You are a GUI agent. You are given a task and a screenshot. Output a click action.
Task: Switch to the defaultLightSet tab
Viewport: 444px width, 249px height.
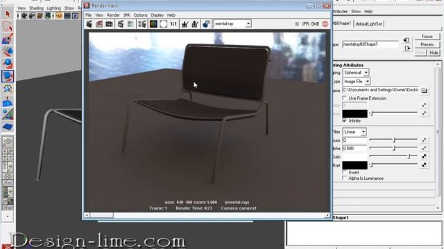click(368, 24)
